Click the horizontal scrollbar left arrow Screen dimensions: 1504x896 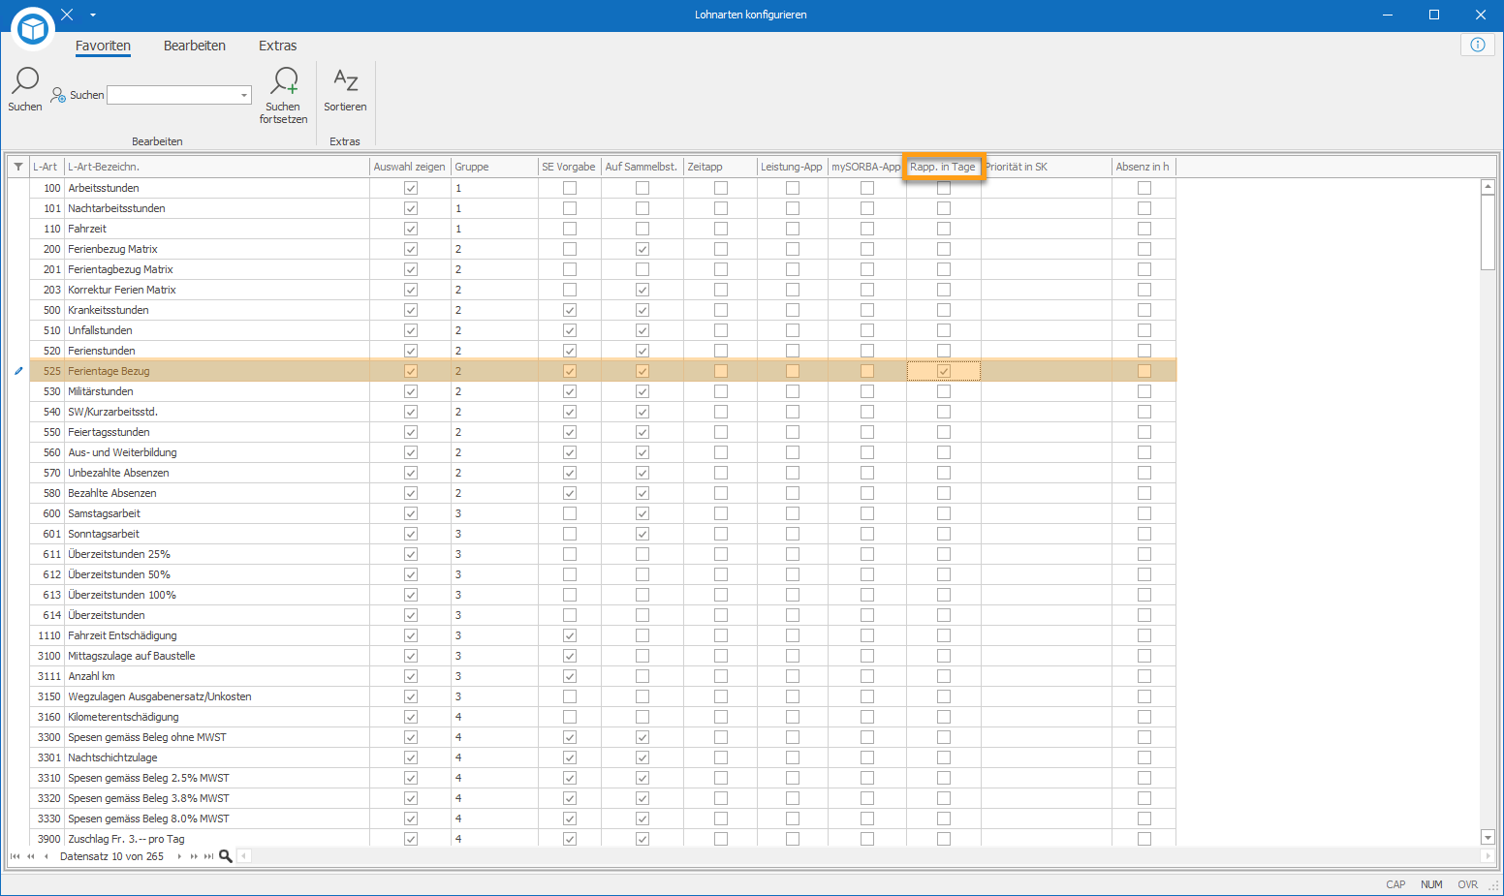(x=244, y=856)
